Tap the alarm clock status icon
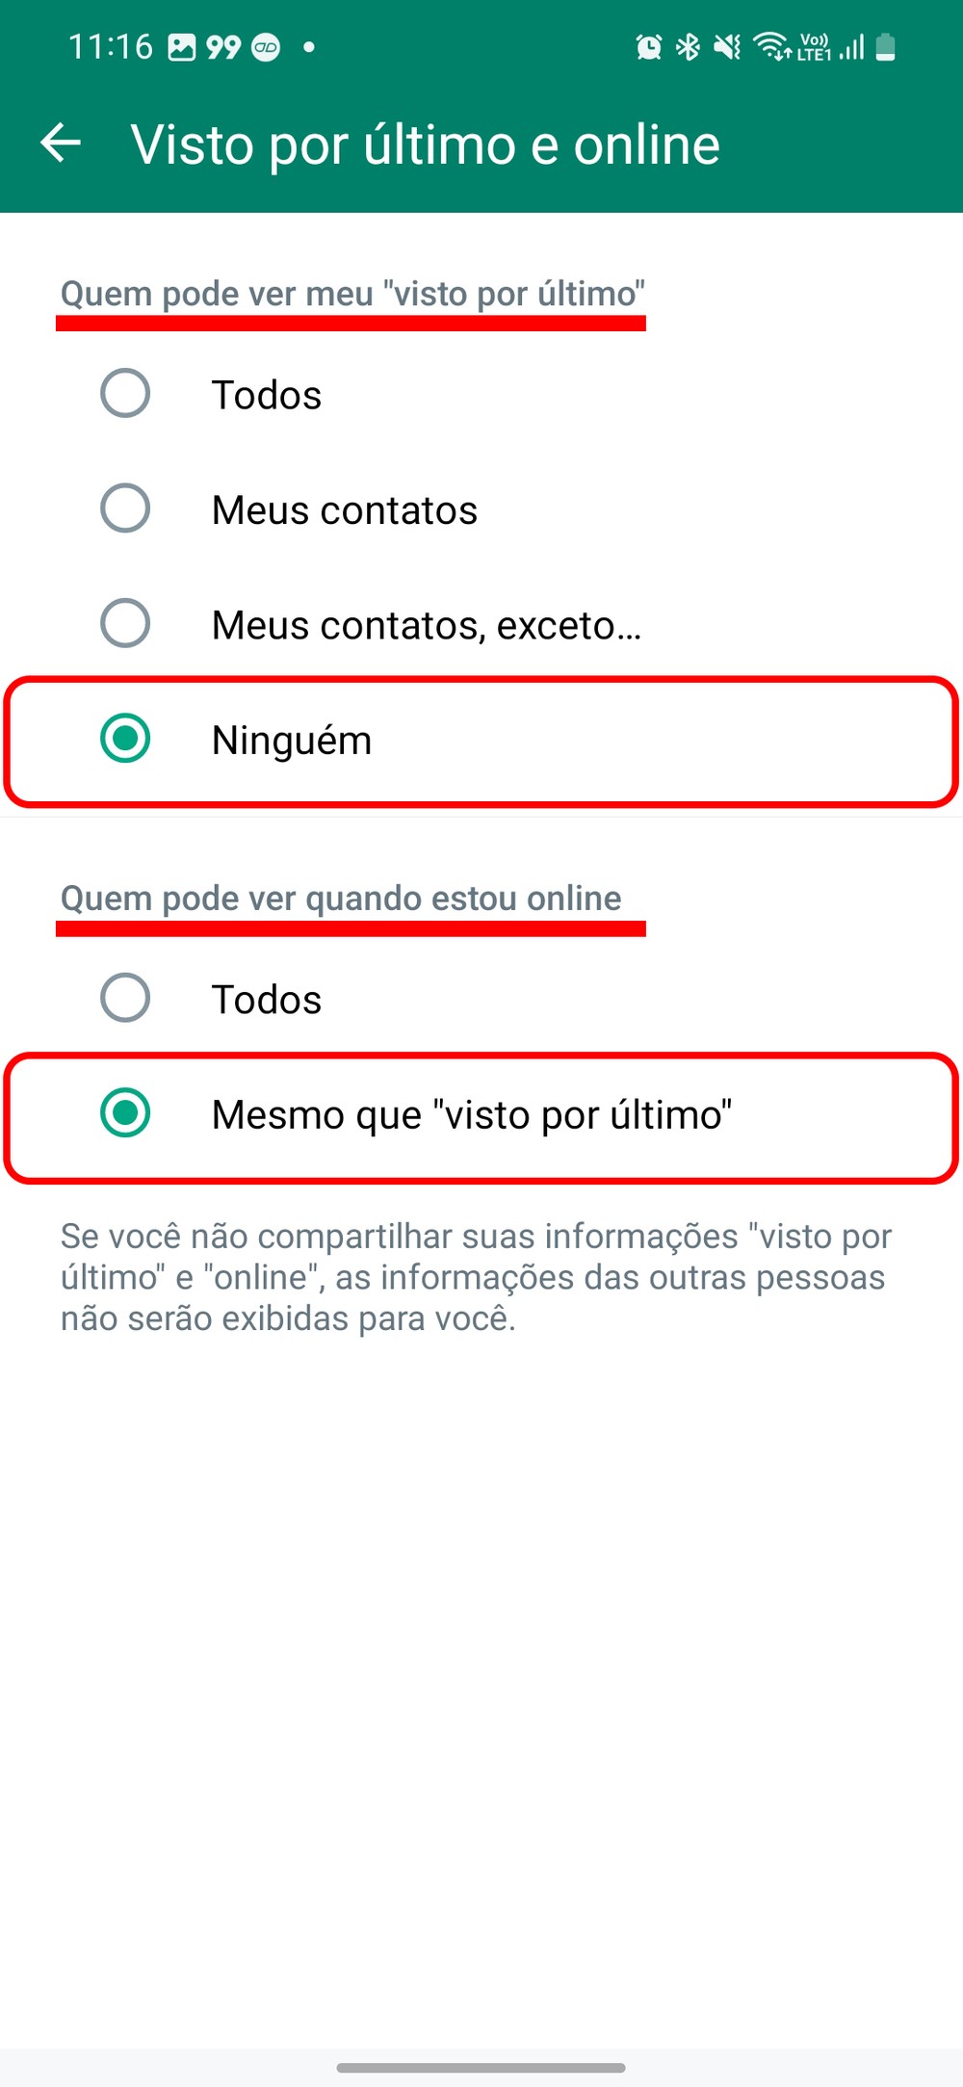963x2087 pixels. (649, 47)
